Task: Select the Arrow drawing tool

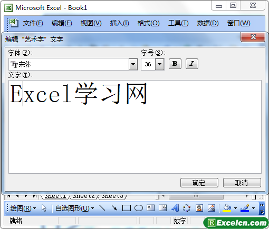Action: pyautogui.click(x=114, y=208)
